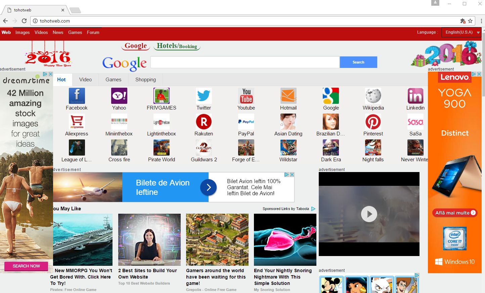Screen dimensions: 485x293
Task: Click the 'Află mai multe' Lenovo button
Action: tap(454, 213)
